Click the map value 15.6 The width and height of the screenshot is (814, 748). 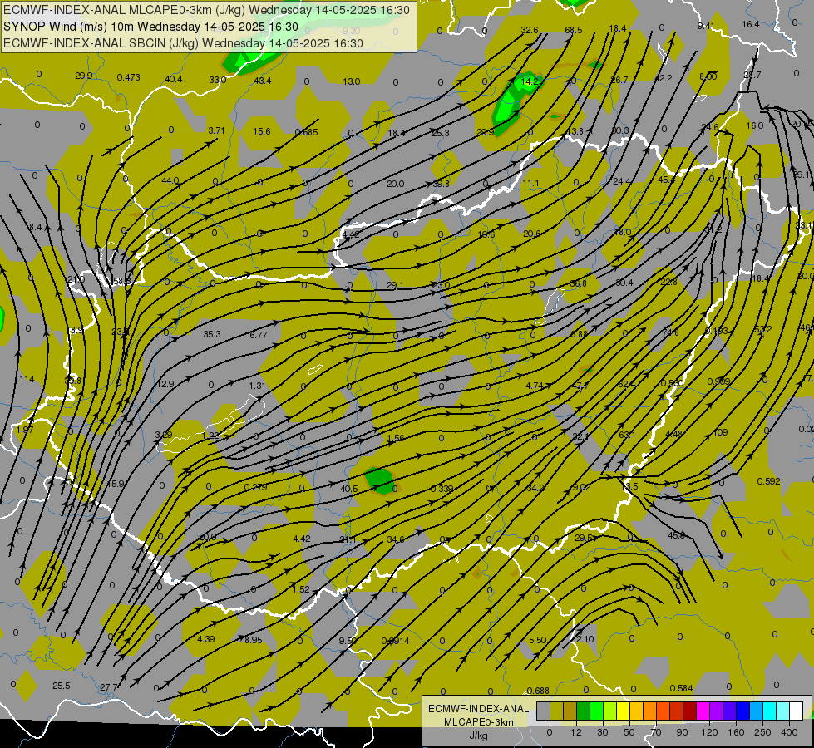pyautogui.click(x=262, y=131)
